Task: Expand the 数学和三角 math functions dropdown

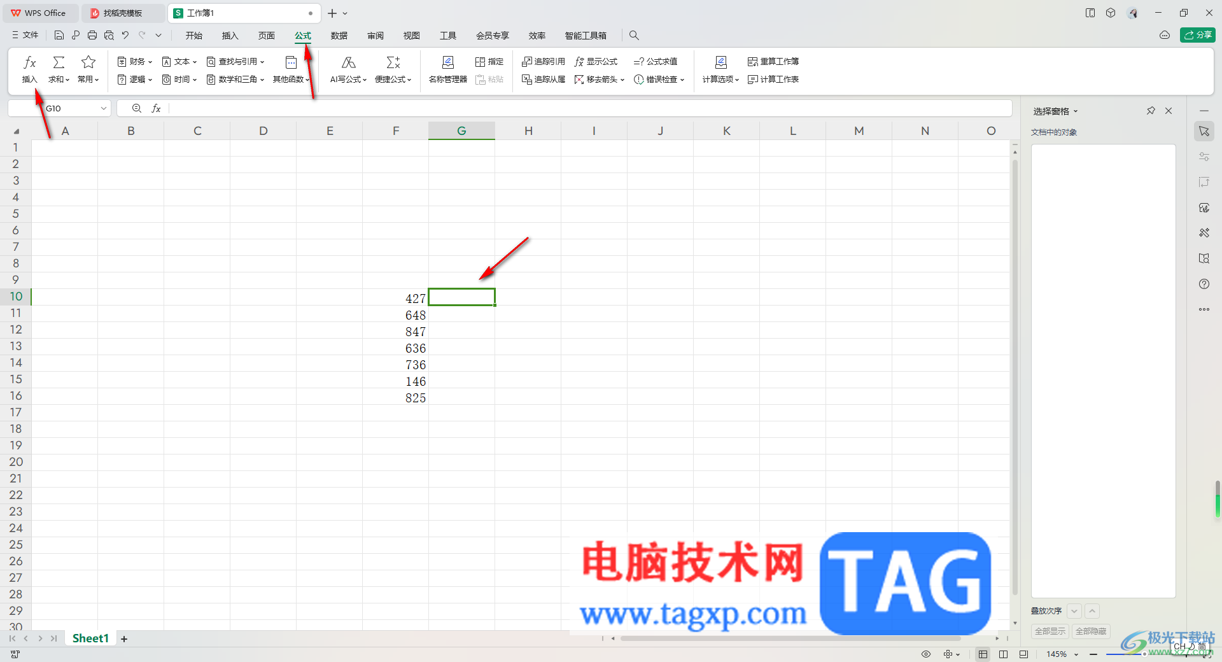Action: (x=235, y=80)
